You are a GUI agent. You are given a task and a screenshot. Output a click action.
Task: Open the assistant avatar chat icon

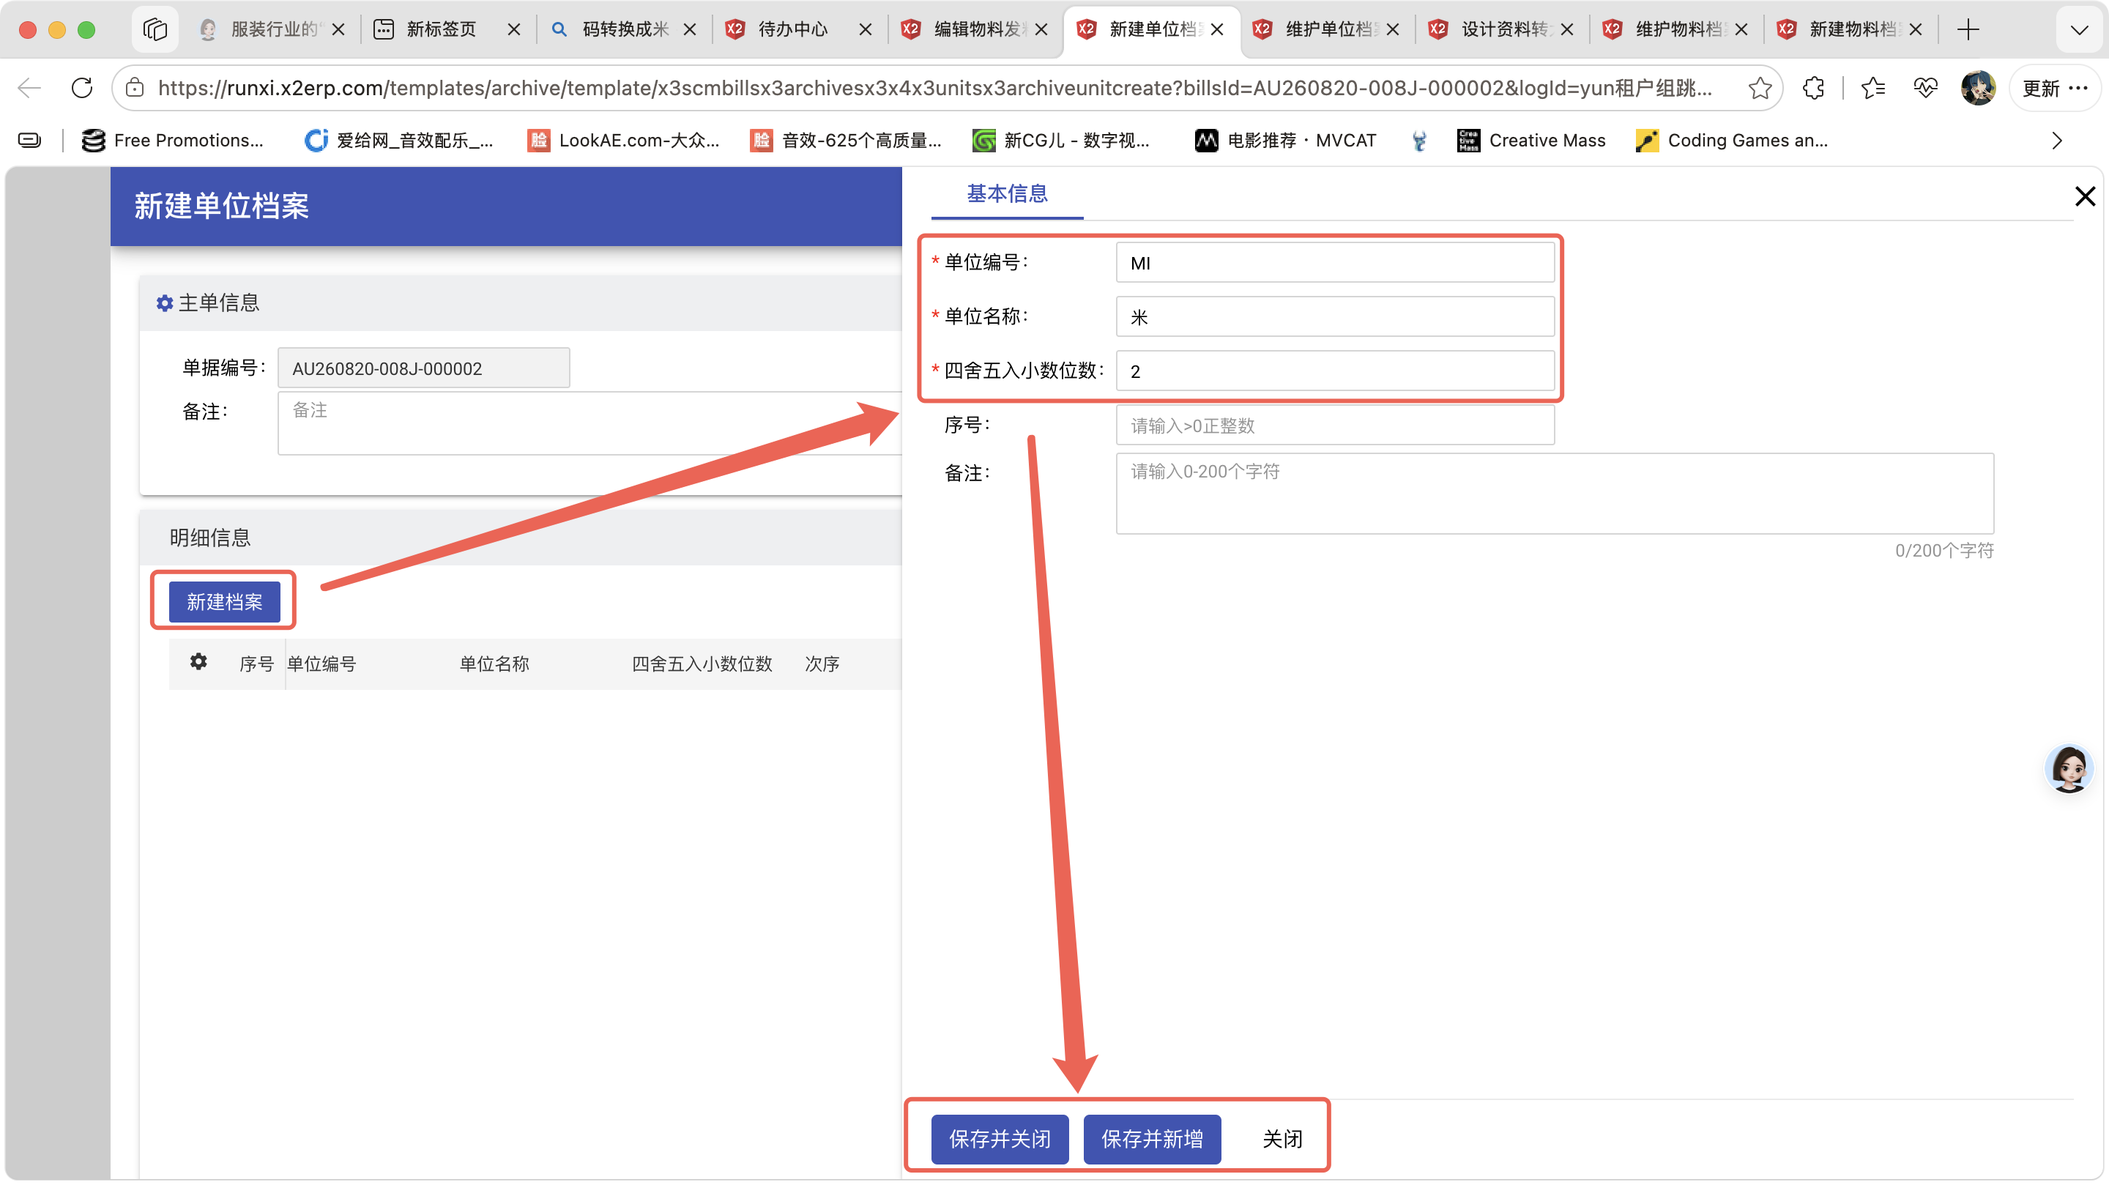pyautogui.click(x=2068, y=769)
